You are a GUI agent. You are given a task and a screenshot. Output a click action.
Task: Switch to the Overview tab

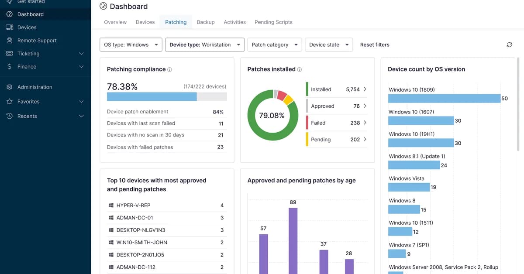(x=115, y=22)
